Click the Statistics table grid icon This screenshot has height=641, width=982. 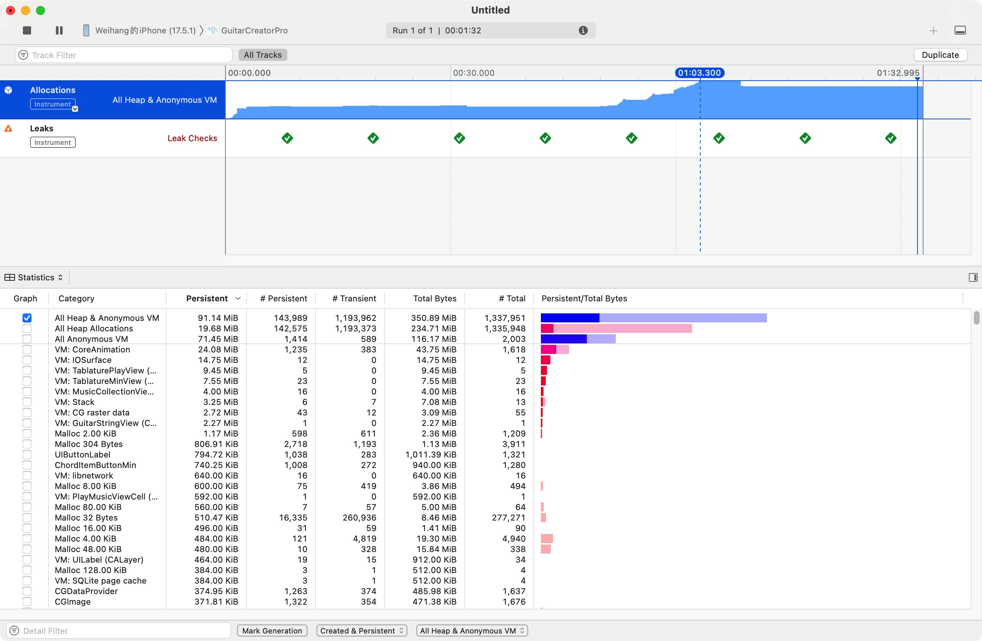(10, 277)
